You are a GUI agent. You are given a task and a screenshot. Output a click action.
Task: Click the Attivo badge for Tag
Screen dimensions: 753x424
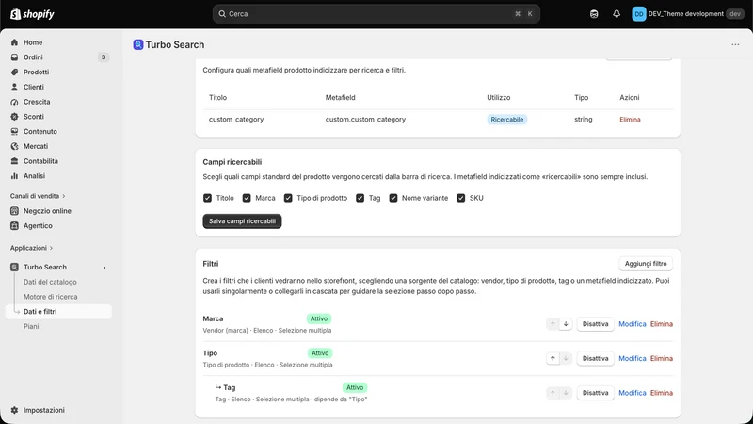(355, 387)
